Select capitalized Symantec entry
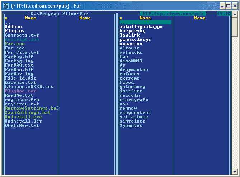Image resolution: width=240 pixels, height=177 pixels. (131, 125)
